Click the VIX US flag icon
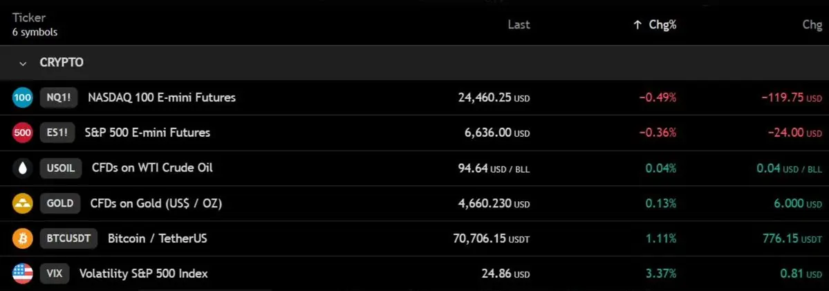This screenshot has width=829, height=291. 23,274
